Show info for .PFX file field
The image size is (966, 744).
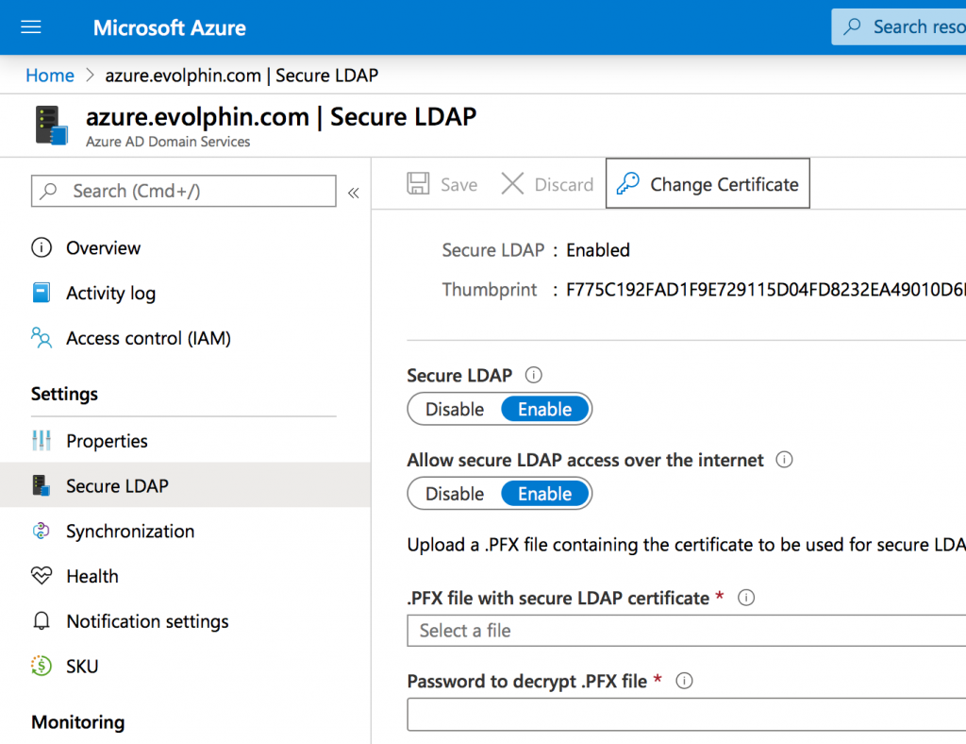(746, 598)
